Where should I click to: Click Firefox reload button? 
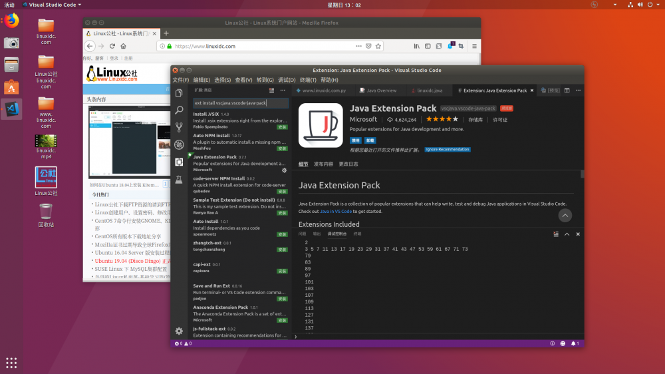click(x=112, y=46)
